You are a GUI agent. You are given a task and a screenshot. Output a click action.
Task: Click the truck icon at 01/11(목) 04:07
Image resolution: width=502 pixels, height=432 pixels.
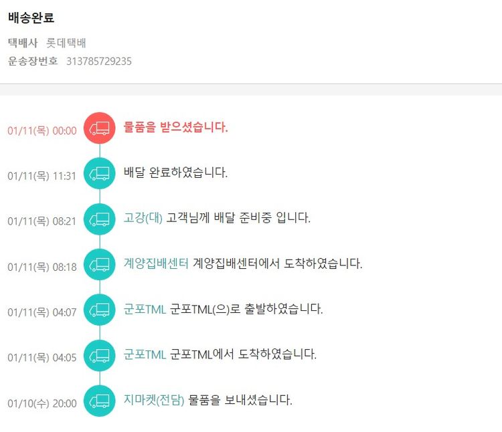point(100,310)
